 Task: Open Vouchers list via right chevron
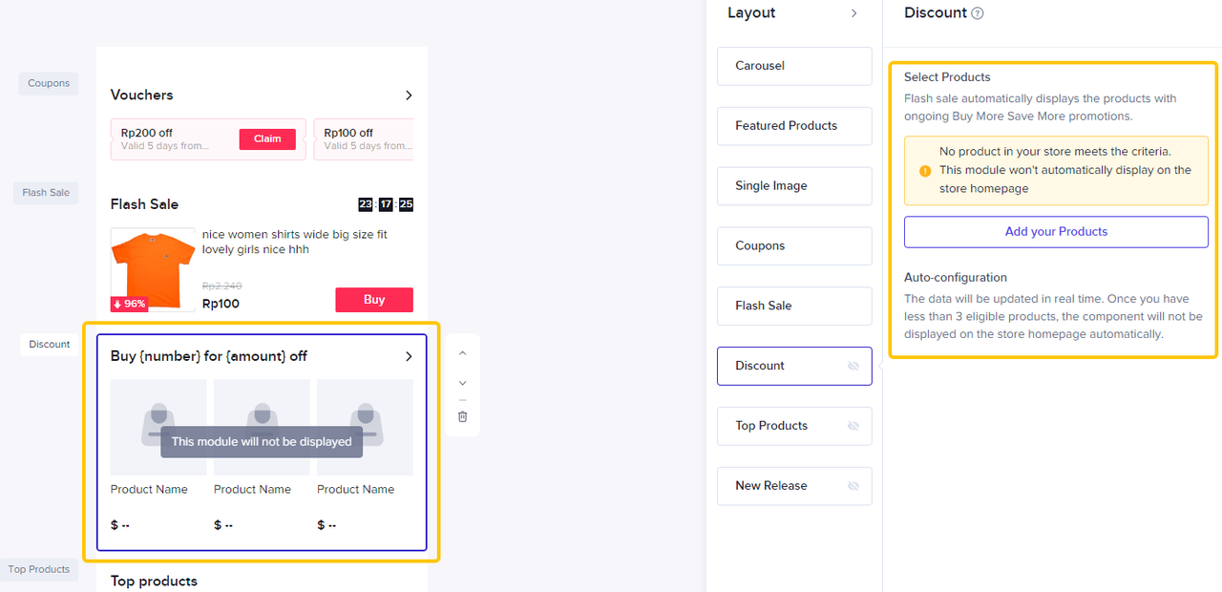coord(409,95)
